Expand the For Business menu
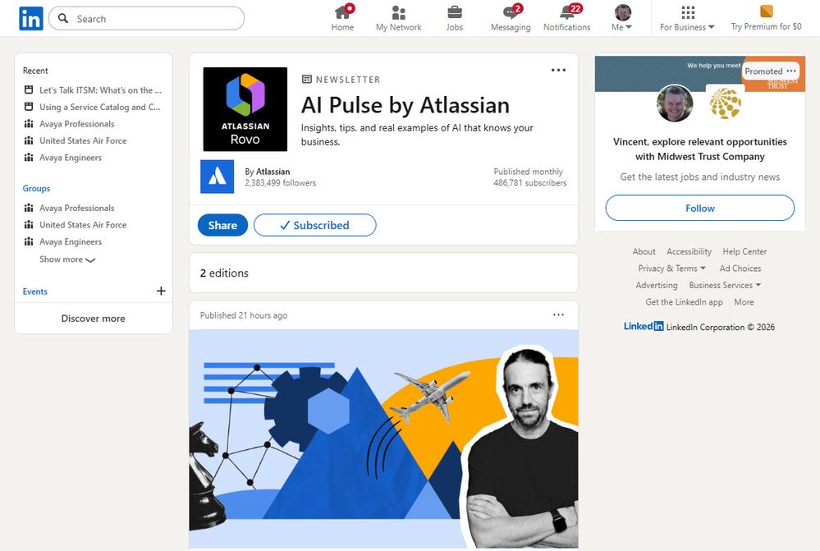Image resolution: width=820 pixels, height=551 pixels. [x=687, y=18]
